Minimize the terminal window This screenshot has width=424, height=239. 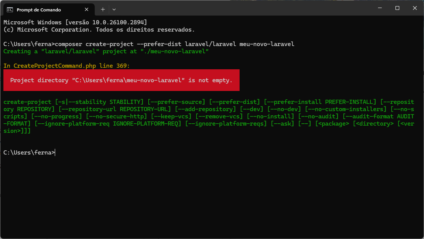pyautogui.click(x=380, y=8)
